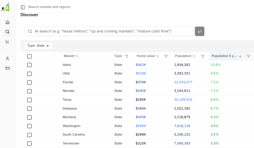The image size is (254, 148).
Task: Click the Idaho market name
Action: tap(67, 65)
